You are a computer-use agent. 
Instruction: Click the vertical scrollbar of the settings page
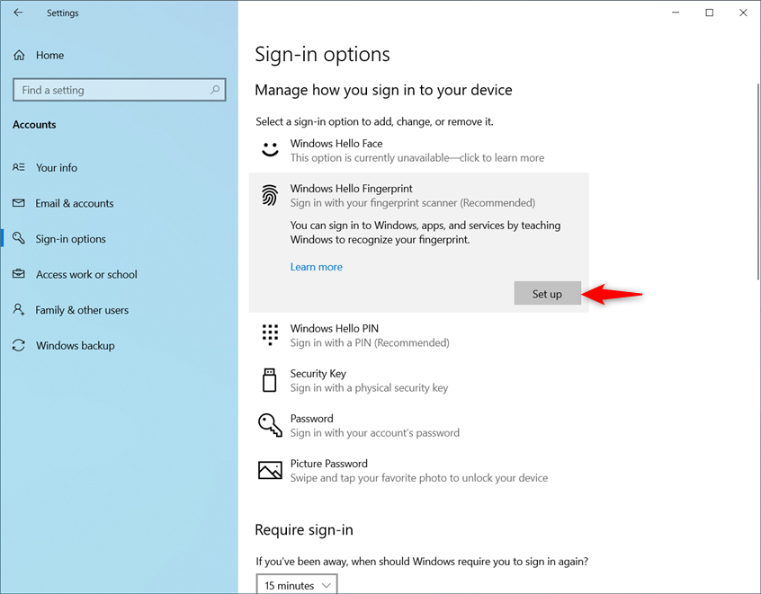pos(757,182)
